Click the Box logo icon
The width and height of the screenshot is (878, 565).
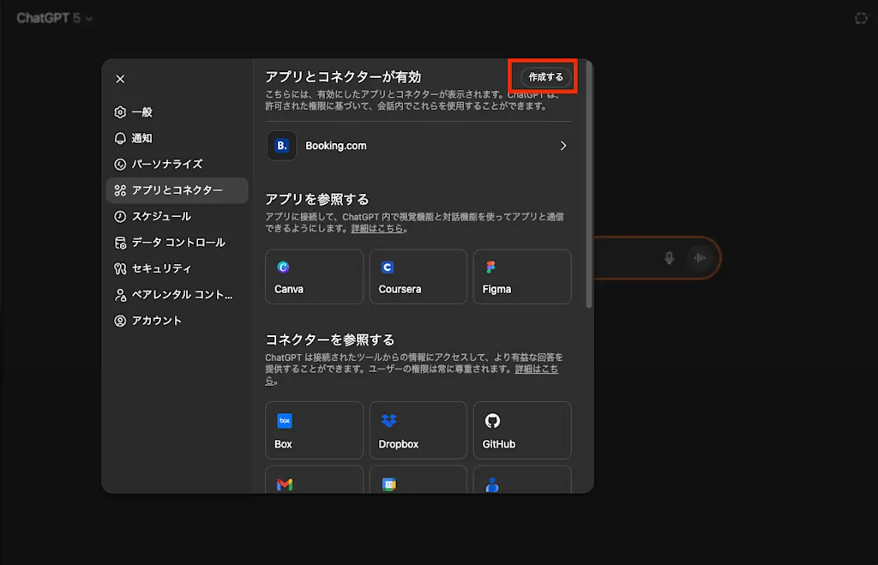click(285, 420)
